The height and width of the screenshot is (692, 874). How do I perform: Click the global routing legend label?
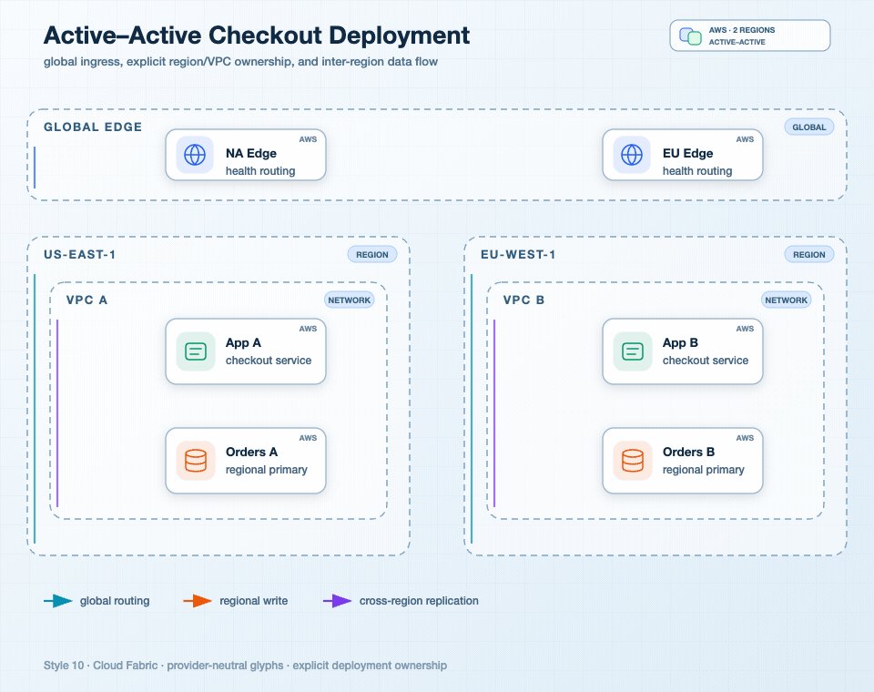115,601
